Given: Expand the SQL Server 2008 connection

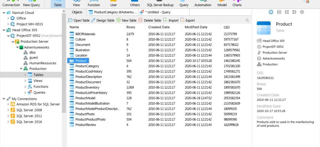Looking at the screenshot, I should (8, 110).
